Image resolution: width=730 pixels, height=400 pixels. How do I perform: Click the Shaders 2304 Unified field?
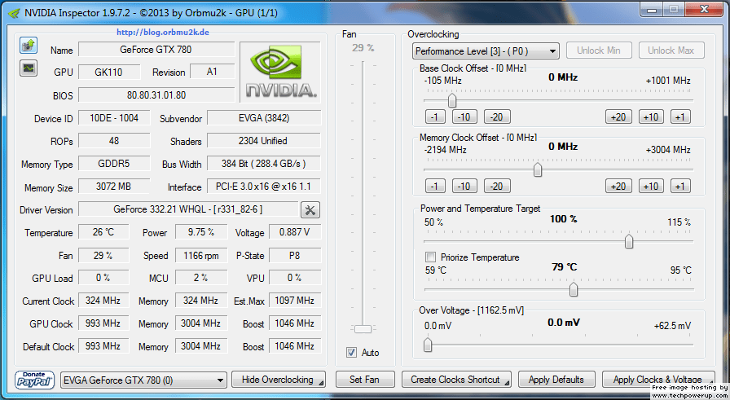264,141
